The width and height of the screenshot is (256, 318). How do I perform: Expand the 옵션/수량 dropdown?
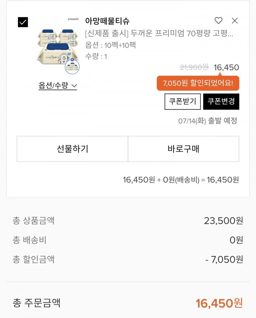pyautogui.click(x=58, y=85)
